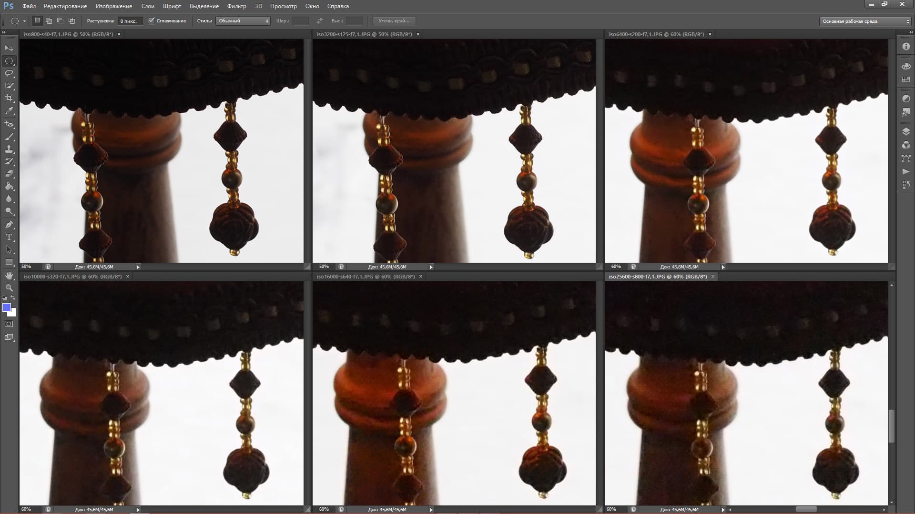Select the Move tool
The height and width of the screenshot is (514, 915).
pos(9,49)
